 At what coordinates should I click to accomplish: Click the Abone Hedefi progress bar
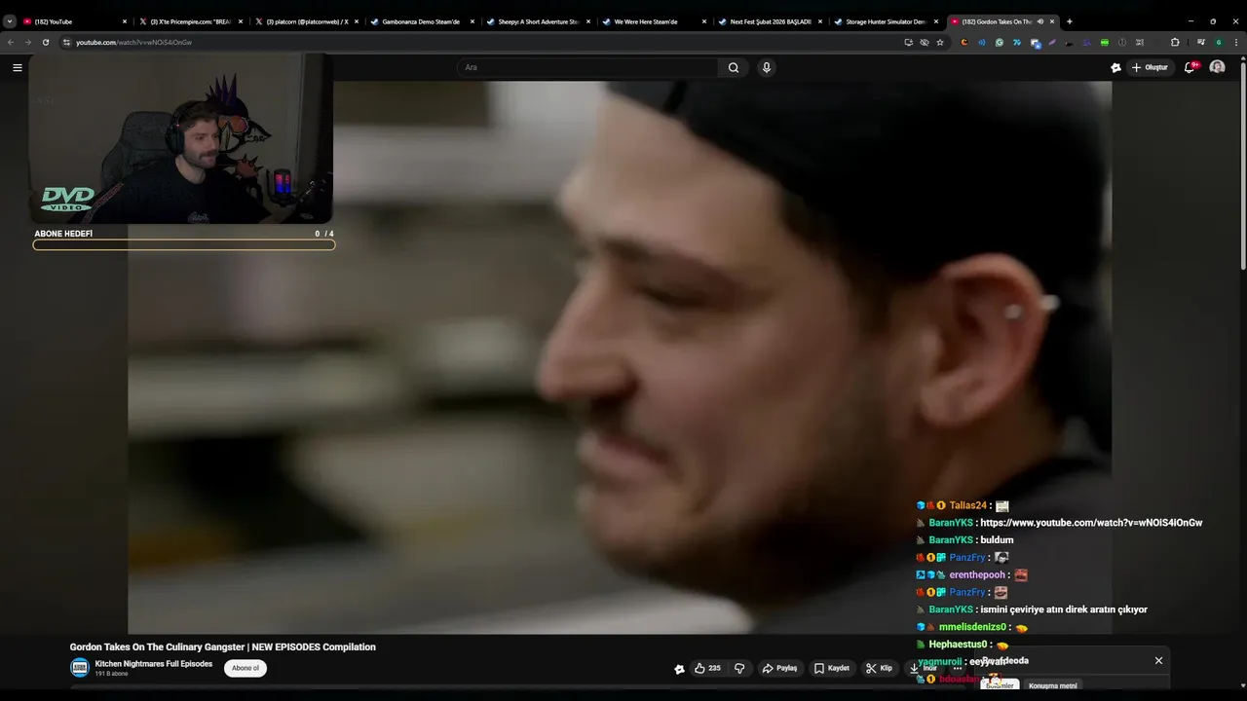click(x=183, y=244)
